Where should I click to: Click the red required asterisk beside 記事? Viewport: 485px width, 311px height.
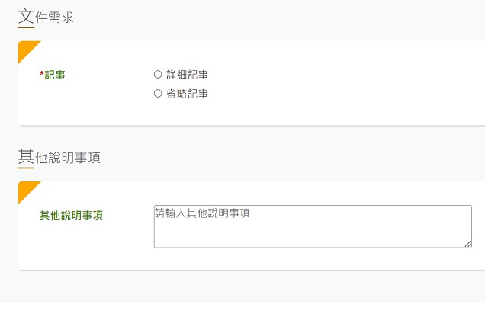(41, 75)
